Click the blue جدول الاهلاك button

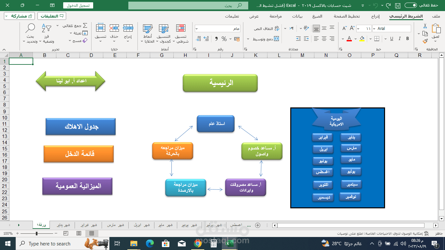tap(80, 127)
